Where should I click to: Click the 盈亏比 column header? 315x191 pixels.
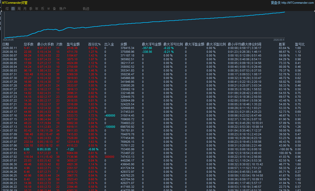coord(300,44)
